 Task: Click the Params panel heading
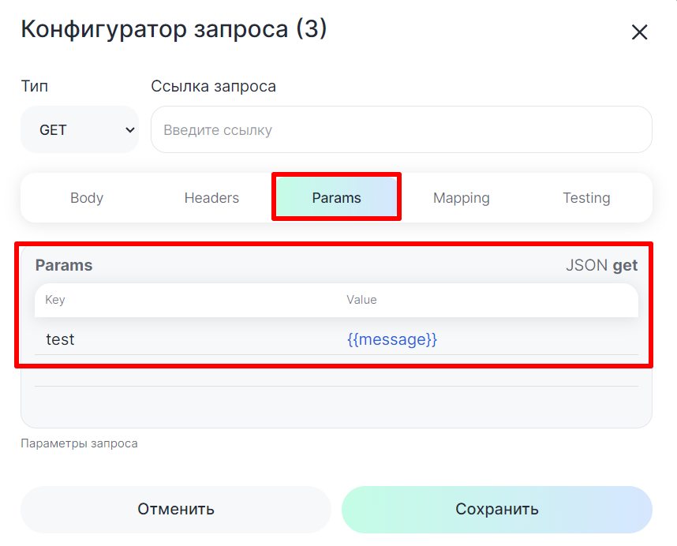64,266
